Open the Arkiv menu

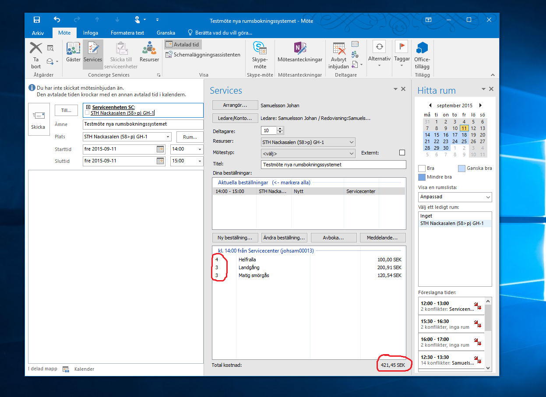tap(38, 33)
